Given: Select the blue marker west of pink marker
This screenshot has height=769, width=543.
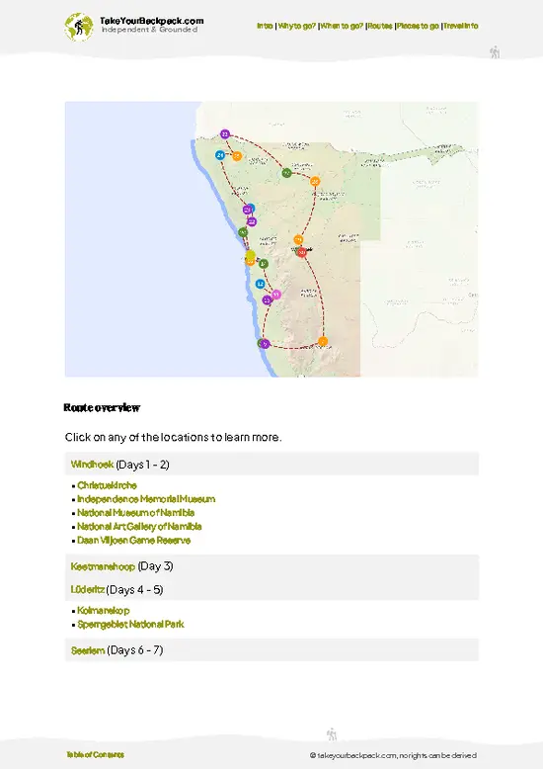Looking at the screenshot, I should point(261,284).
